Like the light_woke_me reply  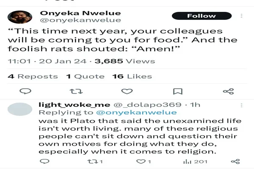tap(144, 161)
